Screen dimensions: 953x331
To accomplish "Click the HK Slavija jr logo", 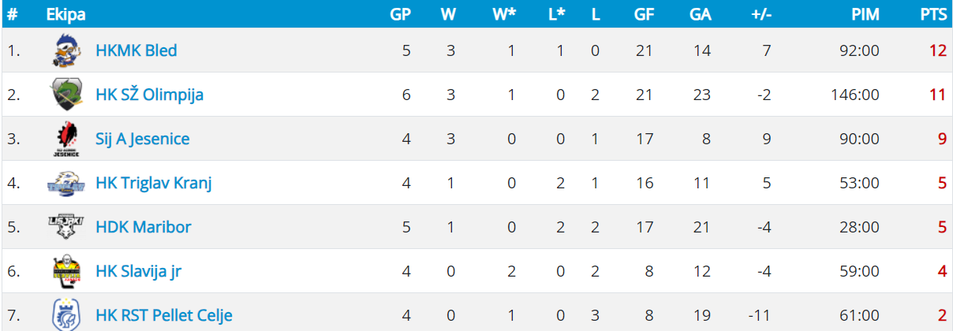I will pyautogui.click(x=64, y=271).
